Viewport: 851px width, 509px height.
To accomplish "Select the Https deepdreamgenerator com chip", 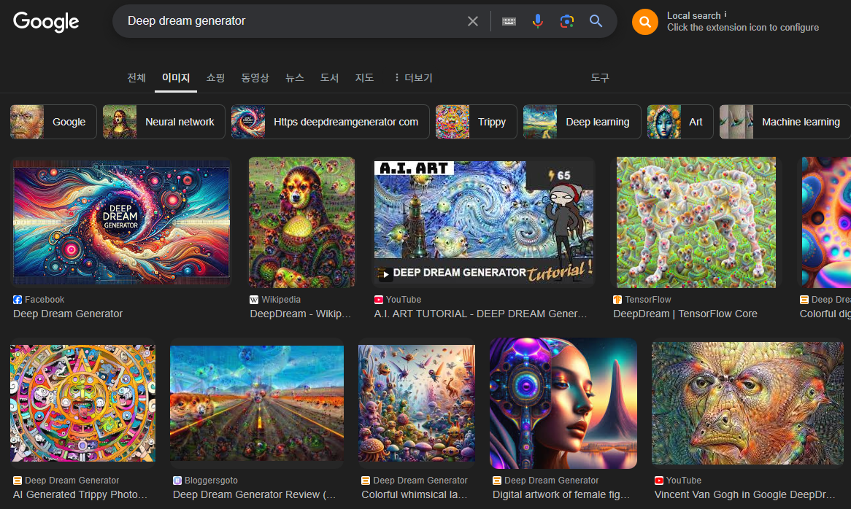I will click(330, 122).
